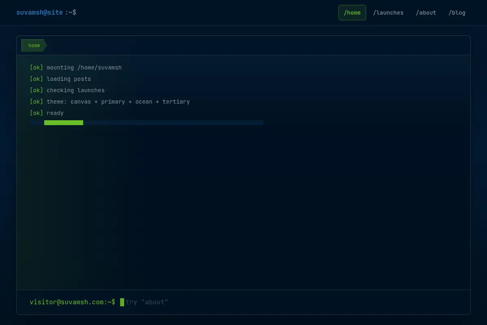Click the "checking launches" log text
The width and height of the screenshot is (487, 325).
point(75,90)
